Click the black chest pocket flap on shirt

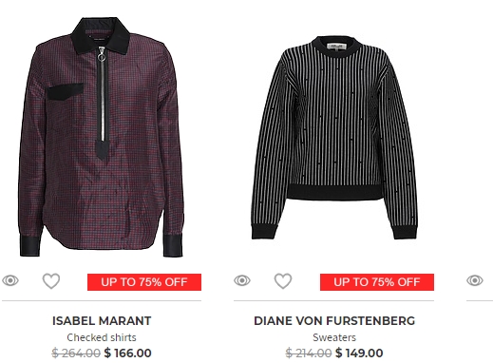66,91
